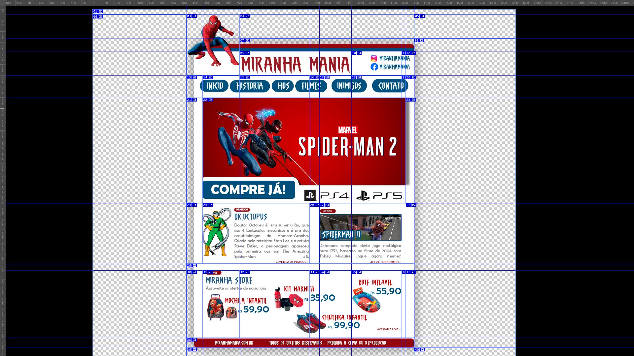The width and height of the screenshot is (634, 356).
Task: Click the 59,90 backpack price
Action: (256, 310)
